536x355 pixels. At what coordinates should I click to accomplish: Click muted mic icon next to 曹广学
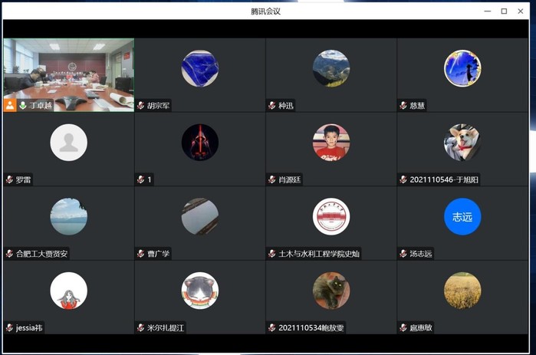(x=141, y=254)
